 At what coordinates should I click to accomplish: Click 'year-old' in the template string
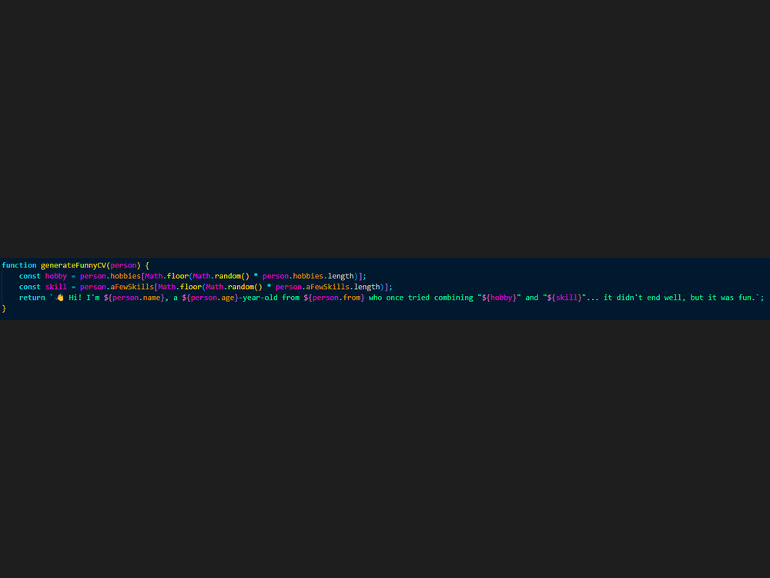coord(260,297)
